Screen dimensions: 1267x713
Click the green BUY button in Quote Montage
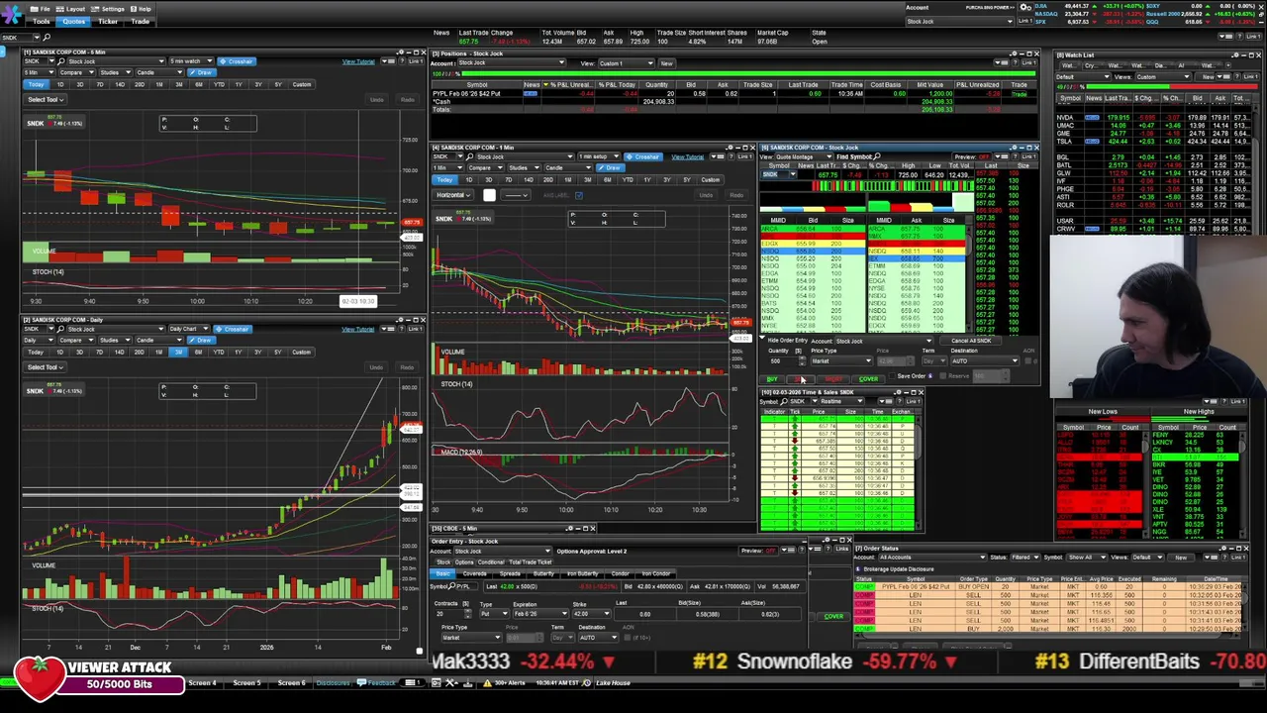(772, 379)
